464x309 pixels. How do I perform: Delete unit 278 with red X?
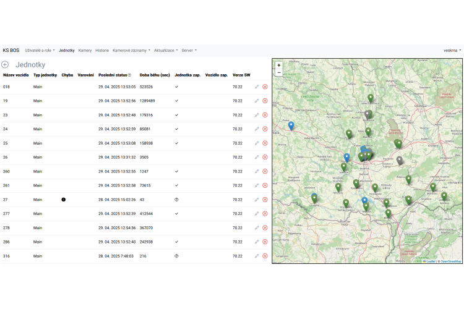click(x=265, y=227)
